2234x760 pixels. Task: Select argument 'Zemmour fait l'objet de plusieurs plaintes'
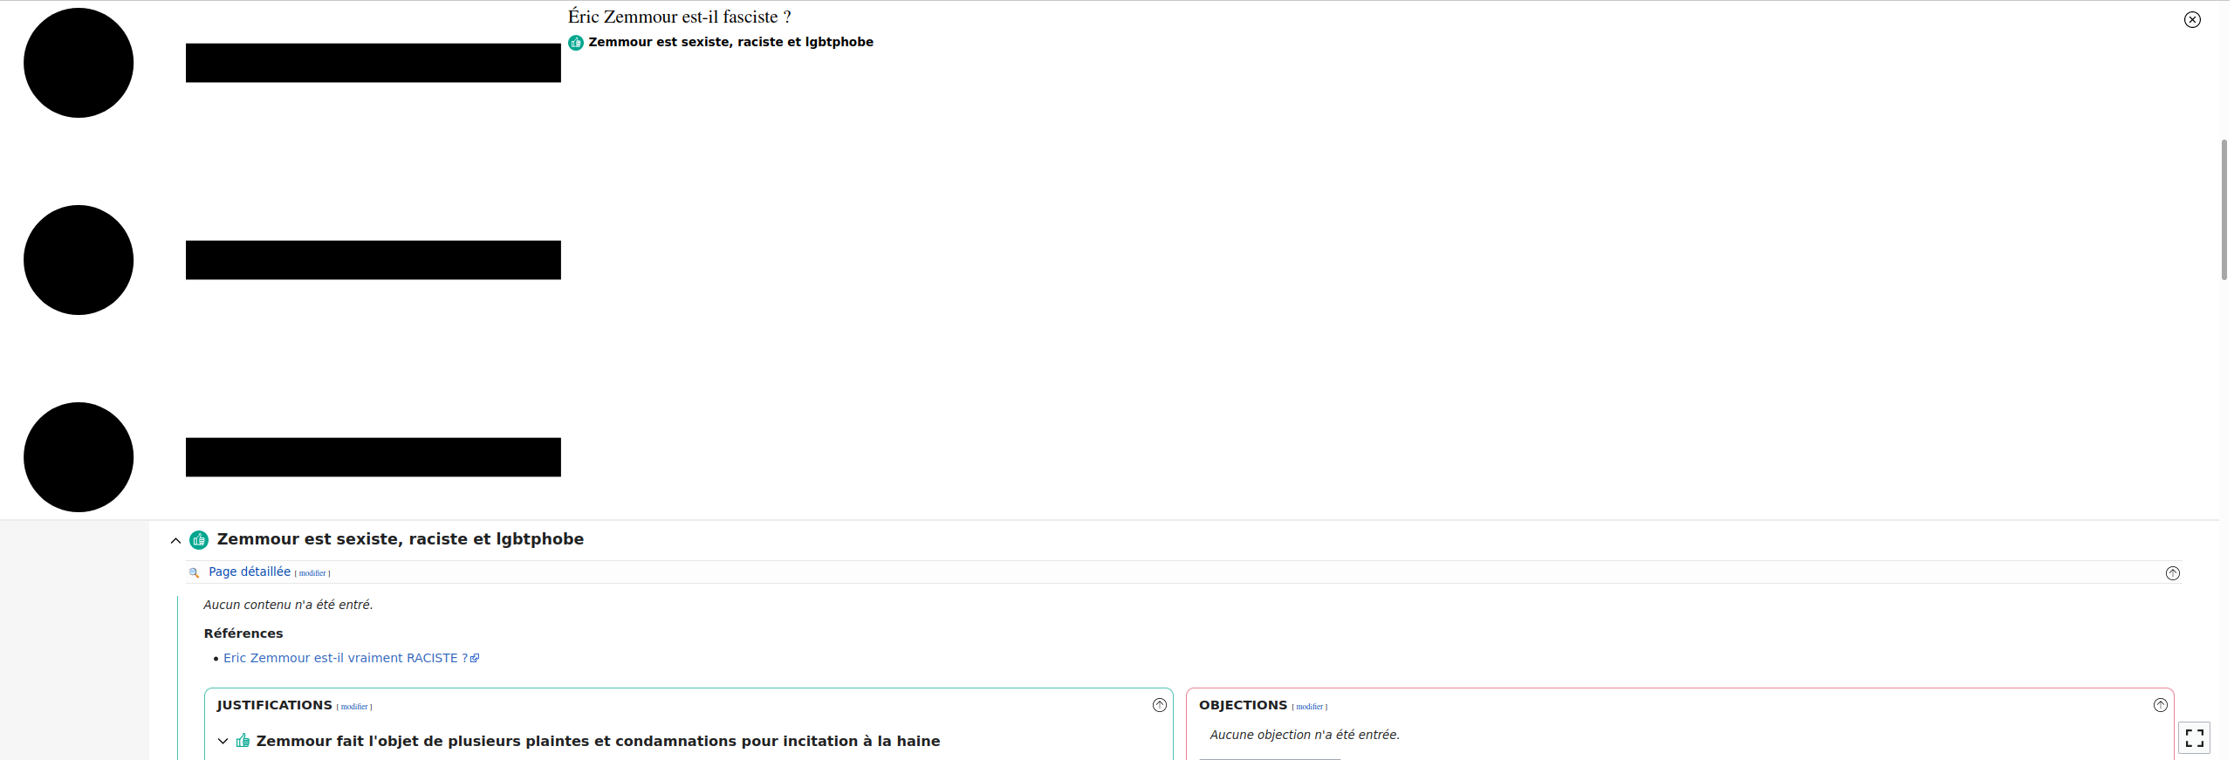[598, 741]
